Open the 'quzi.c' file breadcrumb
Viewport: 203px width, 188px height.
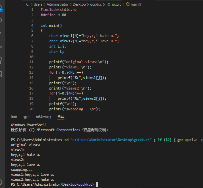pyautogui.click(x=116, y=4)
